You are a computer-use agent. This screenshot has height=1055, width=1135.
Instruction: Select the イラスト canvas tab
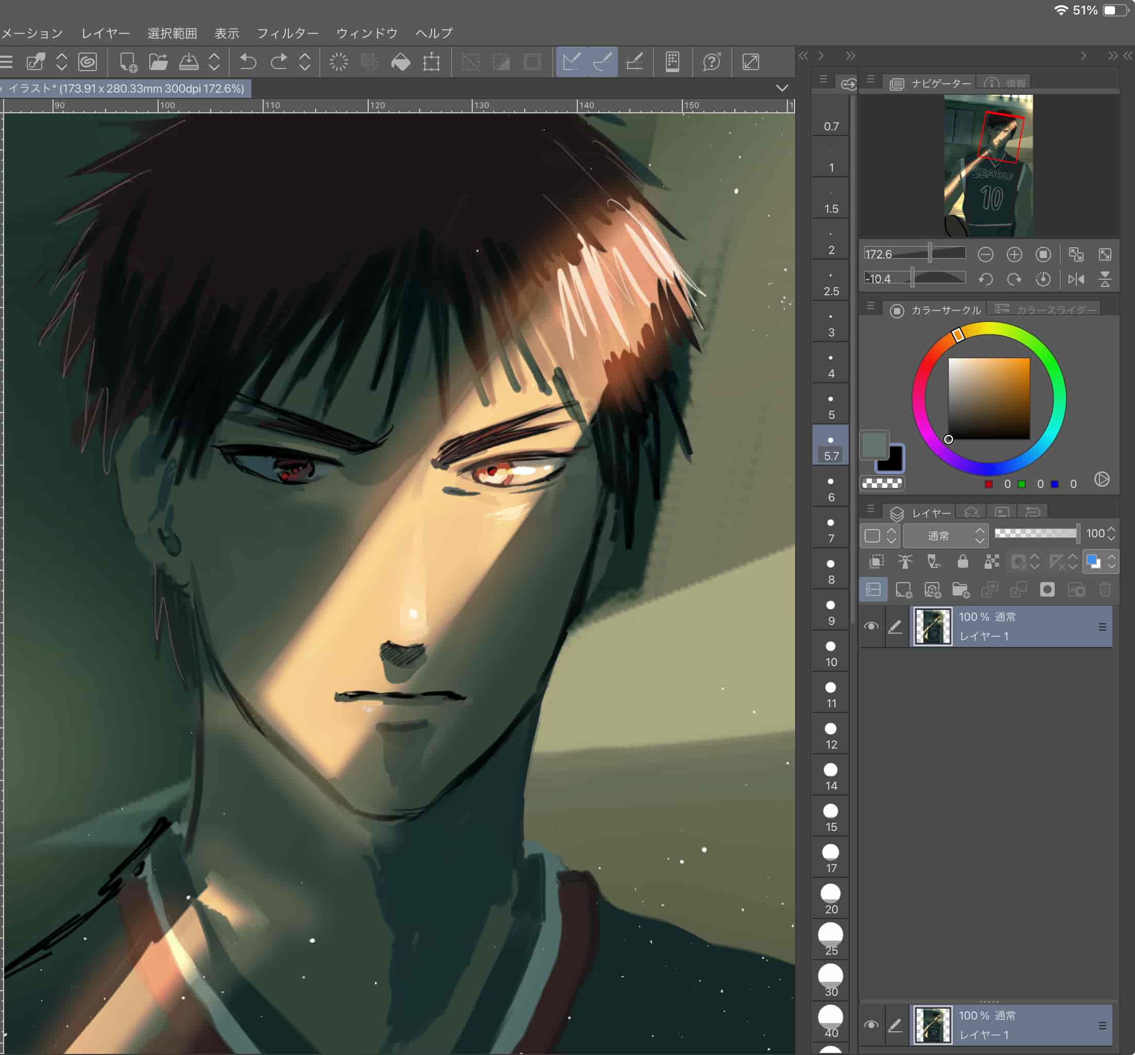126,89
